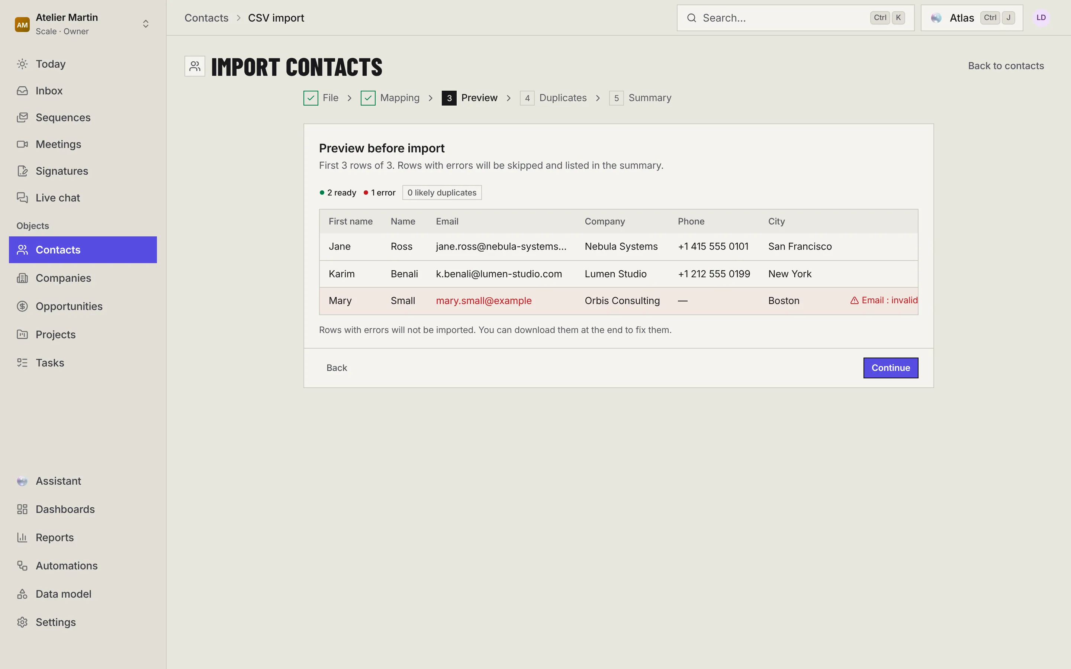
Task: Click the Opportunities dollar icon
Action: (22, 306)
